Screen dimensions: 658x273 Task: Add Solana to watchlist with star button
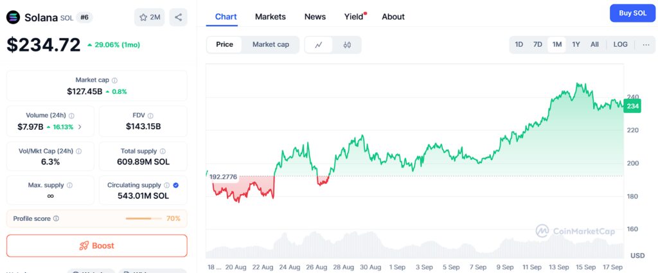[149, 17]
